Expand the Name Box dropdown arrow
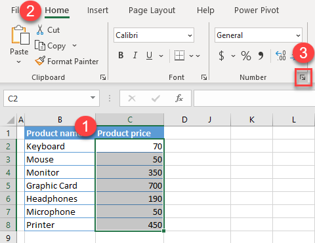 [x=93, y=98]
